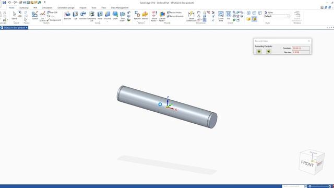This screenshot has width=334, height=188.
Task: Expand the Hole tool dropdown arrow
Action: [100, 21]
